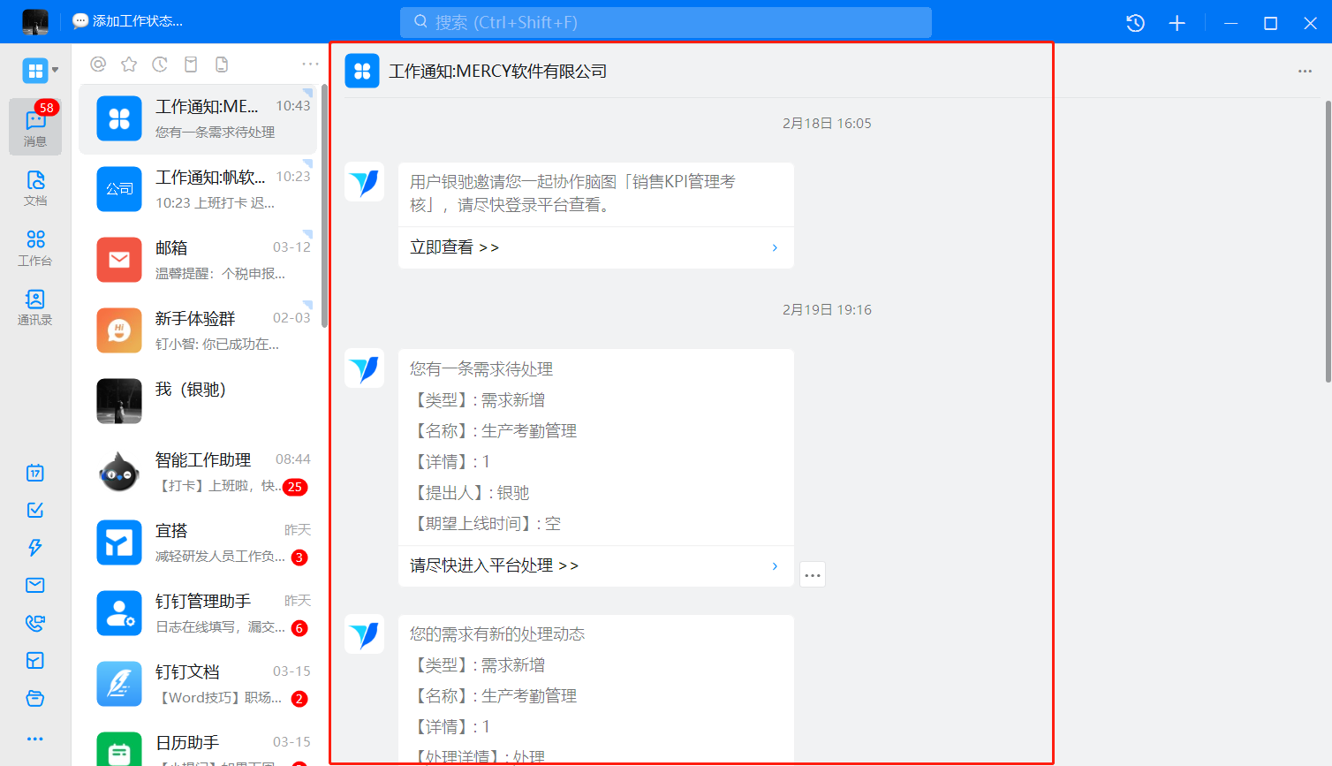Click the sender avatar of the 销售KPI invitation message
Image resolution: width=1332 pixels, height=766 pixels.
point(364,182)
